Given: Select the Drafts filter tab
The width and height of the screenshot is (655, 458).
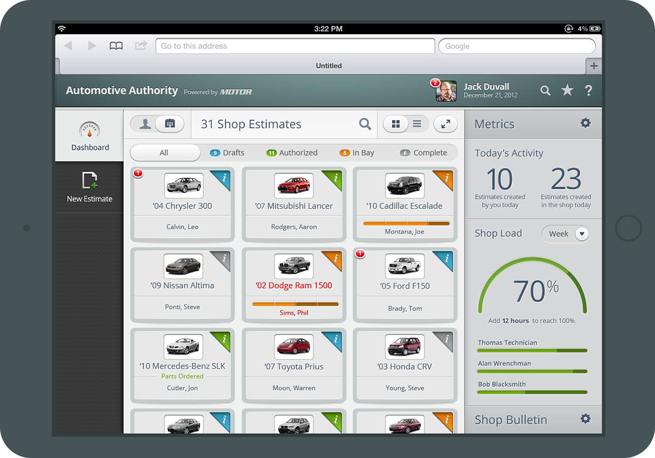Looking at the screenshot, I should click(227, 153).
